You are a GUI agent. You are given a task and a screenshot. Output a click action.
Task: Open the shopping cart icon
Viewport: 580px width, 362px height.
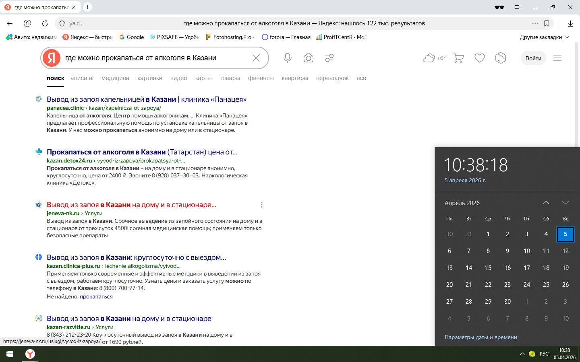coord(458,58)
